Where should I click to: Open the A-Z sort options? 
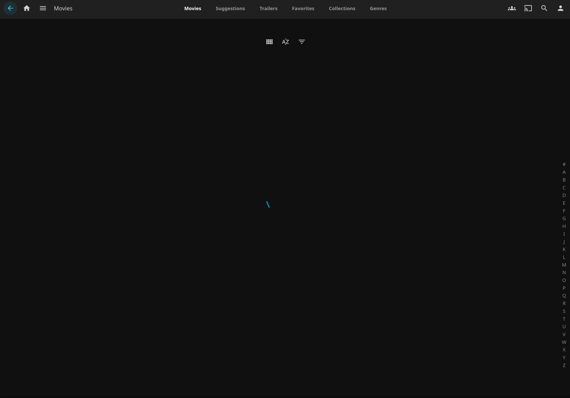click(285, 42)
